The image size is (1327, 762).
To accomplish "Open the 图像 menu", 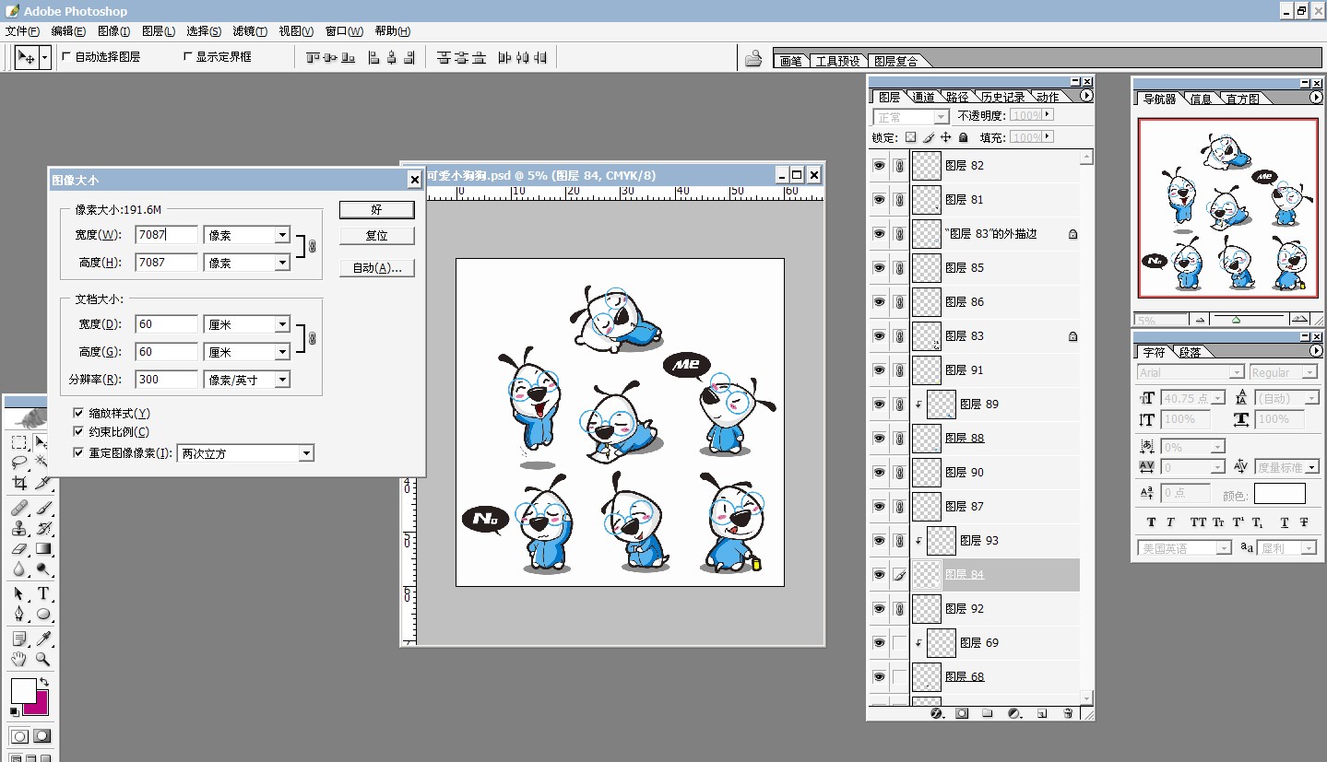I will (113, 31).
